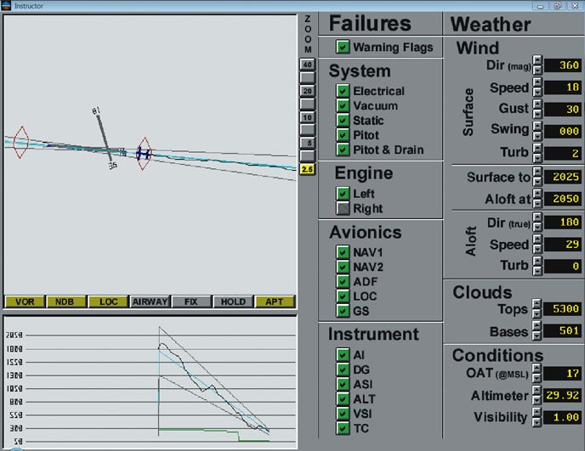Click the OAT value field showing 17
Screen dimensions: 585x451
pyautogui.click(x=562, y=373)
